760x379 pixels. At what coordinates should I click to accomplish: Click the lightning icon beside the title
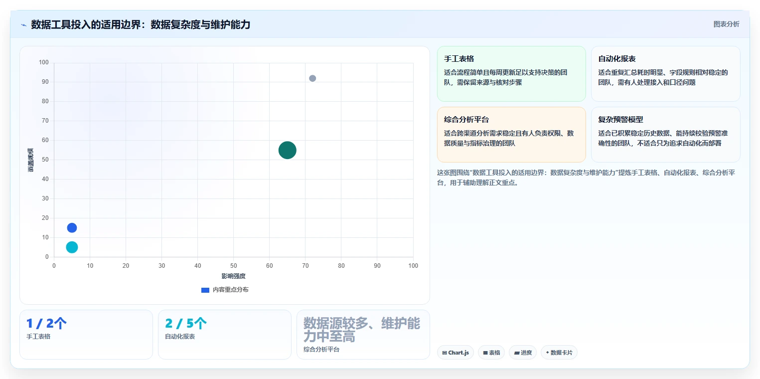(x=24, y=25)
